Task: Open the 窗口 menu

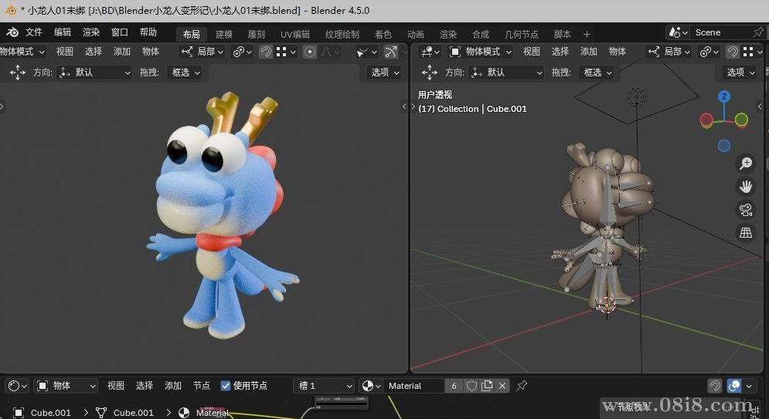Action: pyautogui.click(x=119, y=32)
